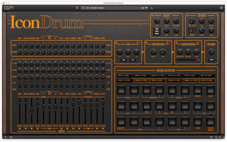Toggle the Delay power LED
227x142 pixels.
[x=181, y=15]
